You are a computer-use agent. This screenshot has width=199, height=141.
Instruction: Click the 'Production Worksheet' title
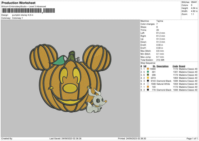pyautogui.click(x=19, y=3)
